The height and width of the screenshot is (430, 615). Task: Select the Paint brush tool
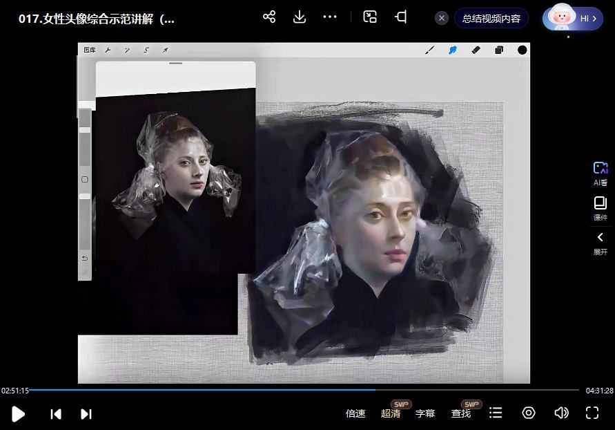coord(430,50)
